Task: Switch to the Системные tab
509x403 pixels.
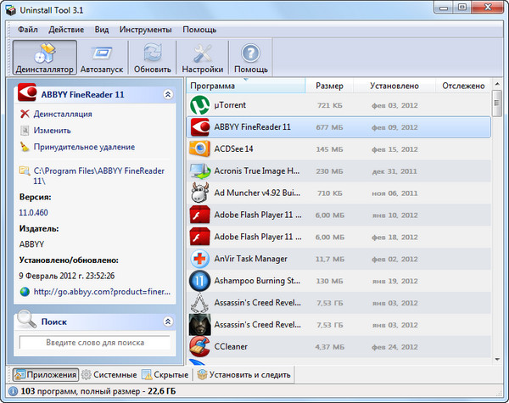Action: 109,374
